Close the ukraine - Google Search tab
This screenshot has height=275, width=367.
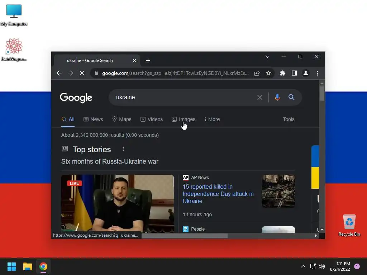click(134, 61)
